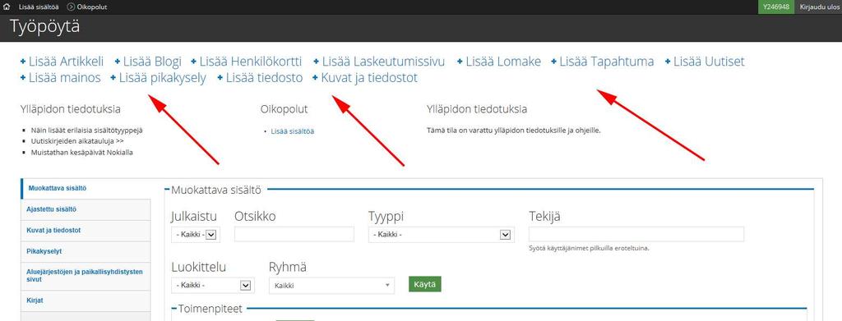Click plus icon before Lisää Henkilökortti
842x321 pixels.
click(x=194, y=62)
